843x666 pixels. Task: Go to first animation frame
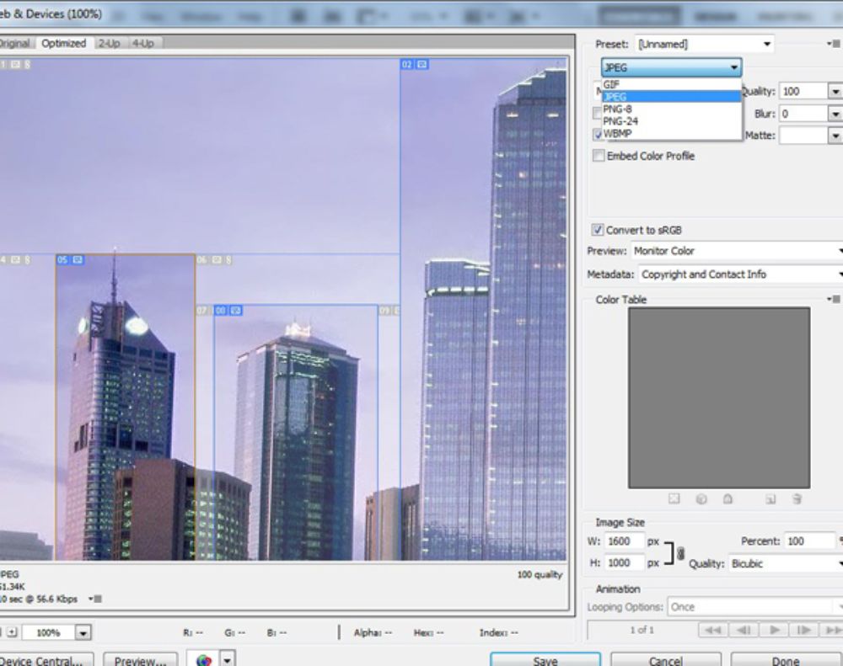(x=712, y=630)
